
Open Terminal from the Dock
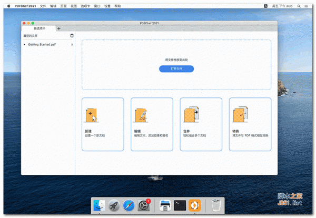click(x=180, y=205)
